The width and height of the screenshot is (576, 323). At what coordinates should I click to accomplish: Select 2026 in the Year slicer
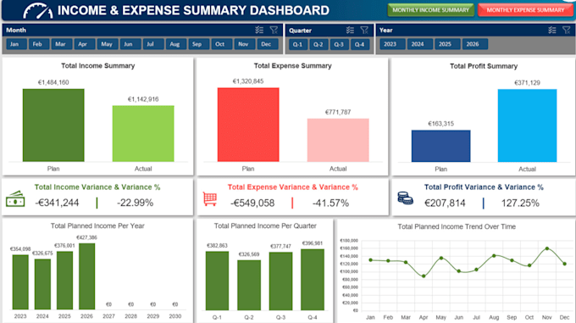[x=475, y=44]
